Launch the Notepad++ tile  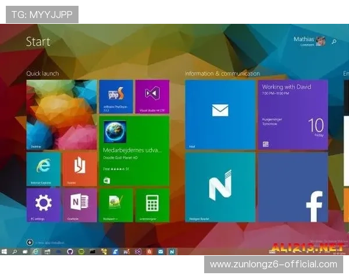pyautogui.click(x=116, y=205)
